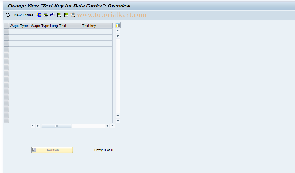Click the New Entries button
This screenshot has width=295, height=173.
pyautogui.click(x=24, y=15)
